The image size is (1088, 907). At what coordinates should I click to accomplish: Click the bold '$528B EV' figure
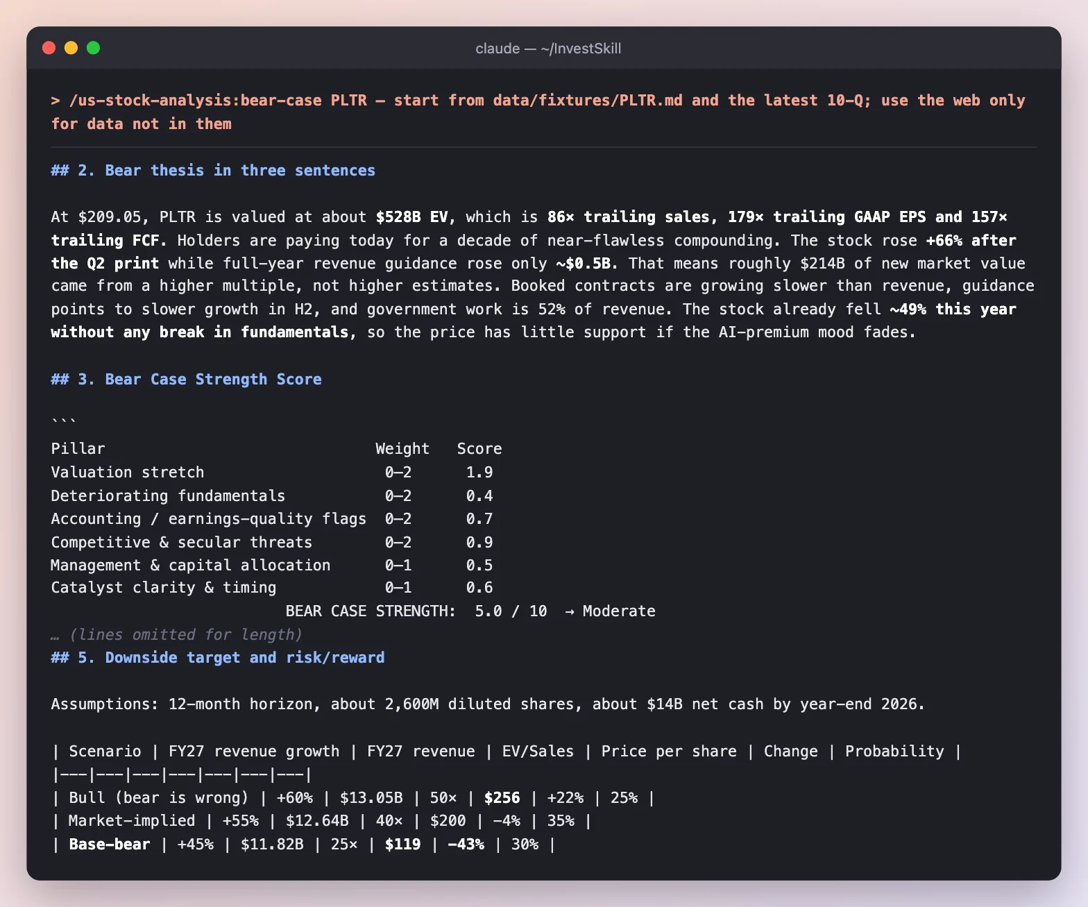pos(412,217)
